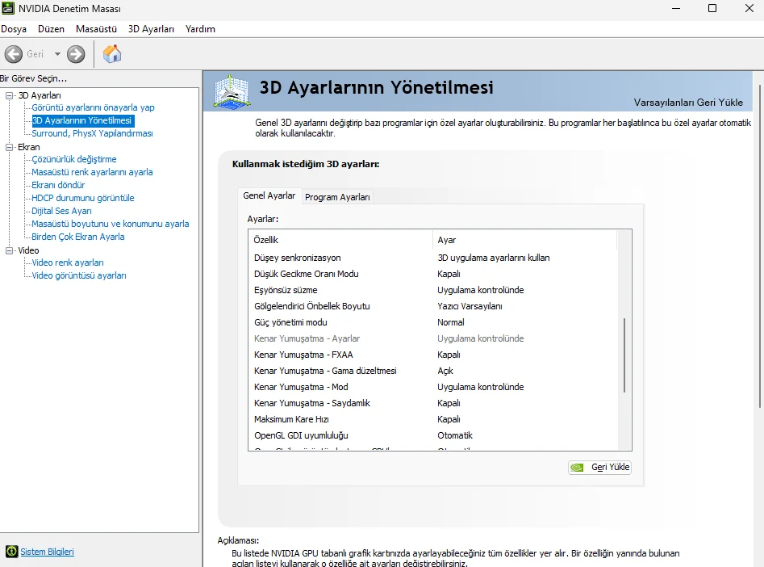764x567 pixels.
Task: Minimize the NVIDIA Denetim Masası window
Action: click(676, 8)
